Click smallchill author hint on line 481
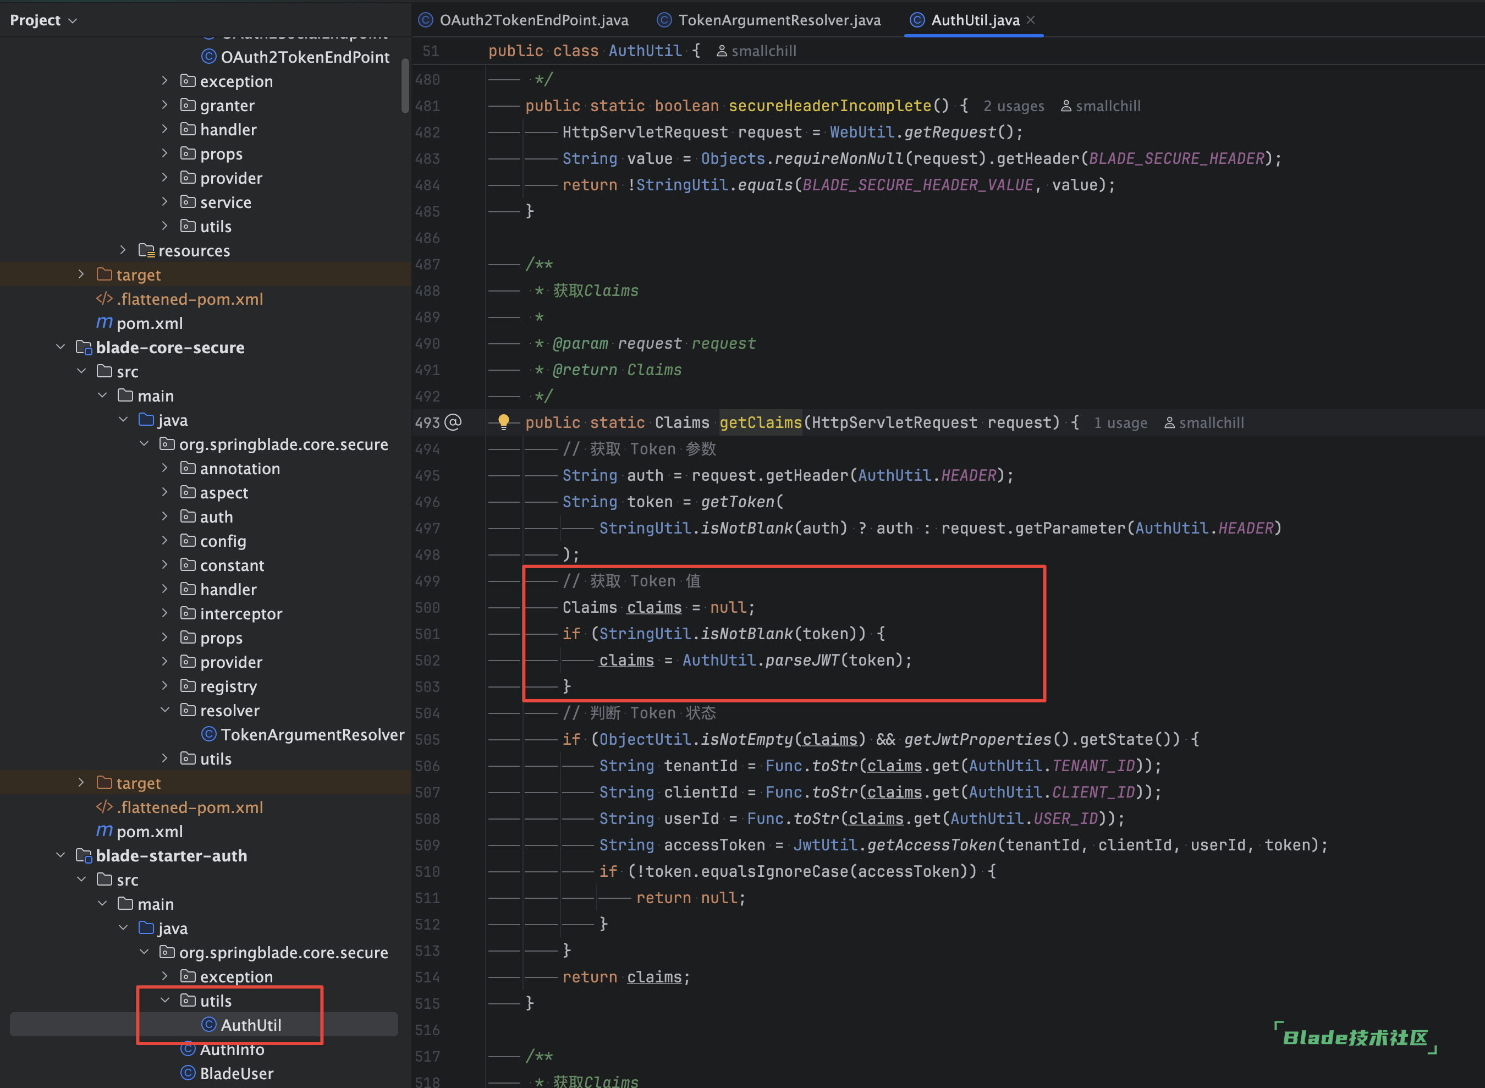The width and height of the screenshot is (1485, 1088). (x=1108, y=106)
